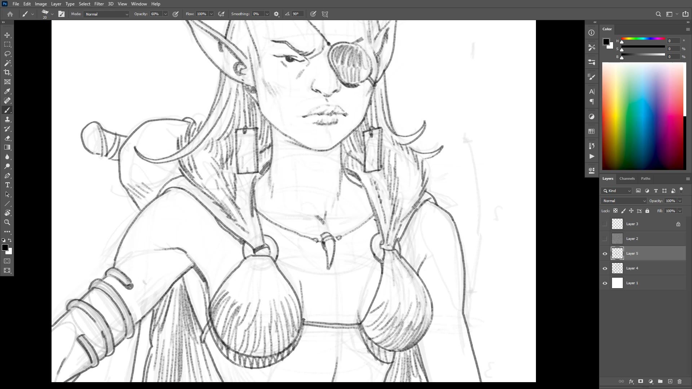Select the Lasso tool
Image resolution: width=692 pixels, height=389 pixels.
7,54
